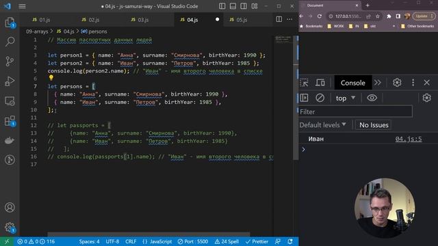Screen dimensions: 438x246
Task: Activate the DevTools inspect element tool
Action: (x=304, y=83)
